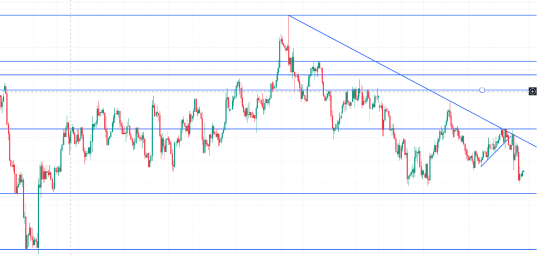
Task: Click the bottom start of the short ascending trendline
Action: pos(481,167)
